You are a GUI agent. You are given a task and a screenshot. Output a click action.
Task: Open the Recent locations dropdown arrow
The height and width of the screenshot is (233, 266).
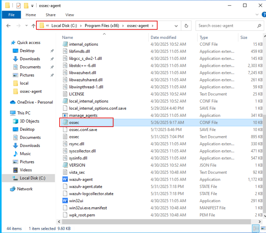(27, 26)
